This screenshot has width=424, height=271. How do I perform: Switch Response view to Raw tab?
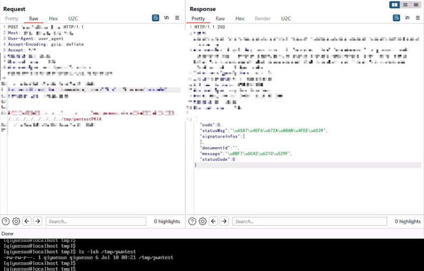tap(220, 19)
